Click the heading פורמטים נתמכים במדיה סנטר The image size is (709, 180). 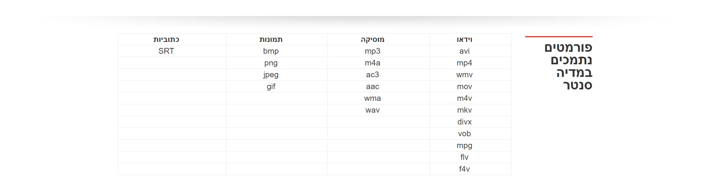[568, 66]
